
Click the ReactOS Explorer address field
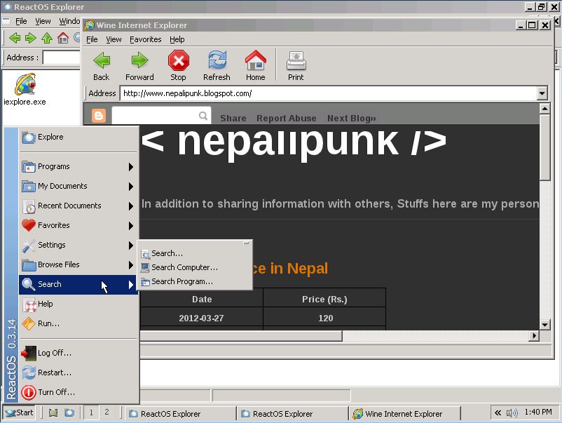click(x=62, y=58)
